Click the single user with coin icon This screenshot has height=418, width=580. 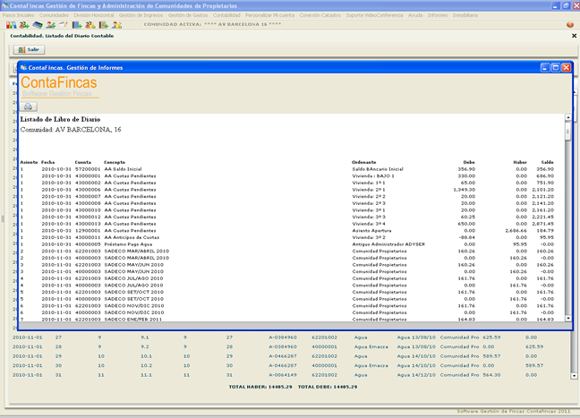click(117, 25)
